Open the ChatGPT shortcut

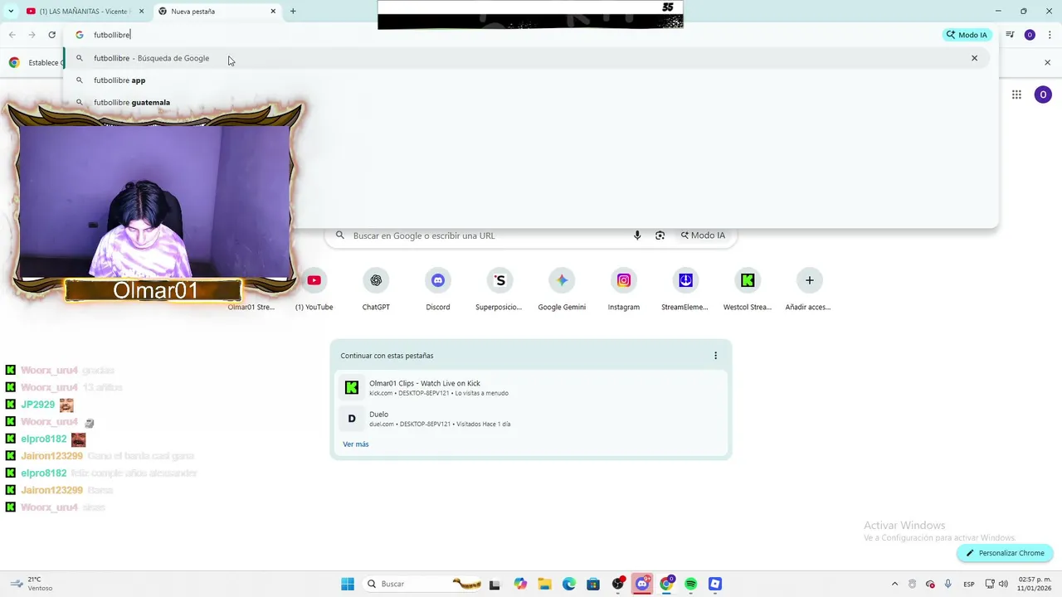click(x=376, y=289)
